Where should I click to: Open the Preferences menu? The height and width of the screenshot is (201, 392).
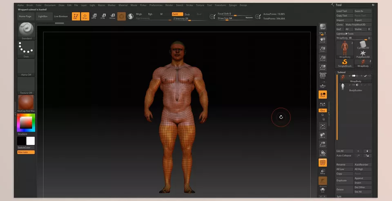[156, 5]
